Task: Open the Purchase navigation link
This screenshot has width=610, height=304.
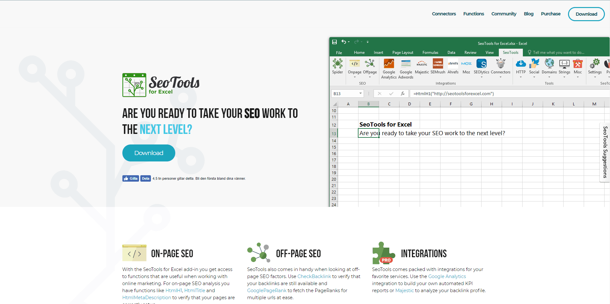Action: (x=551, y=14)
